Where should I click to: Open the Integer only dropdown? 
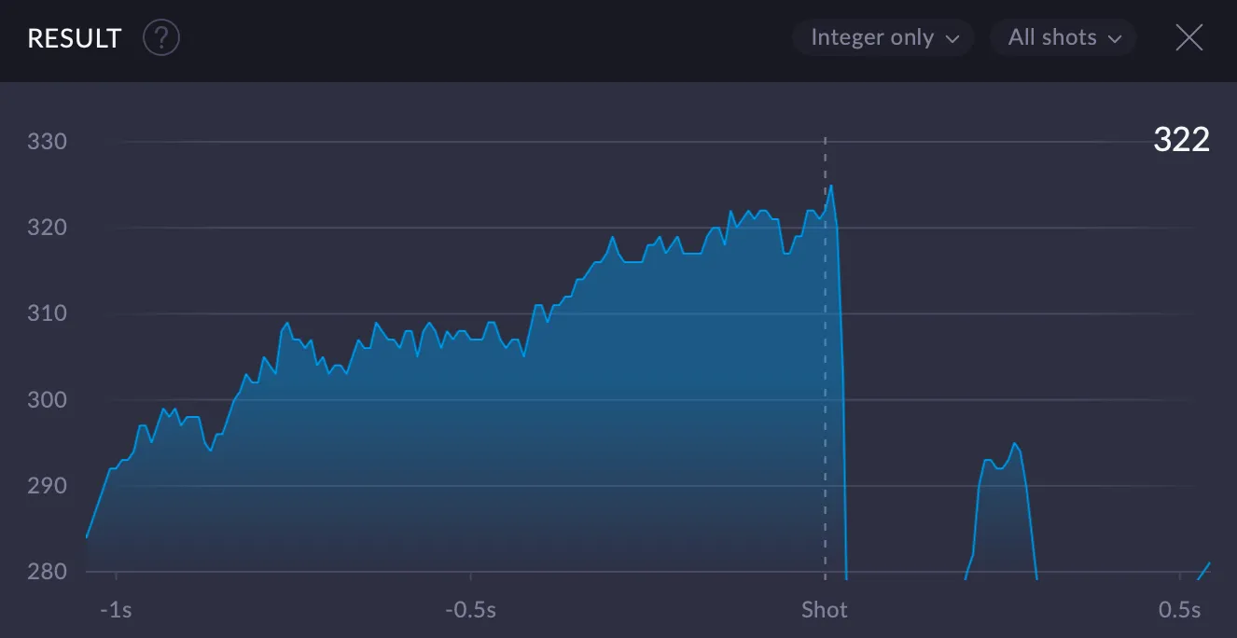(x=882, y=37)
